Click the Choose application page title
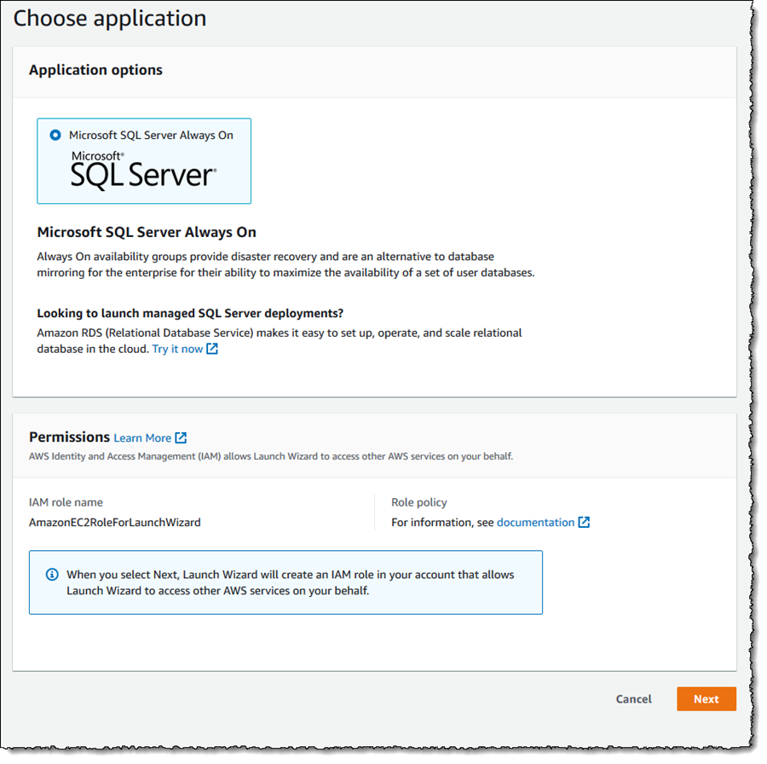 (110, 19)
